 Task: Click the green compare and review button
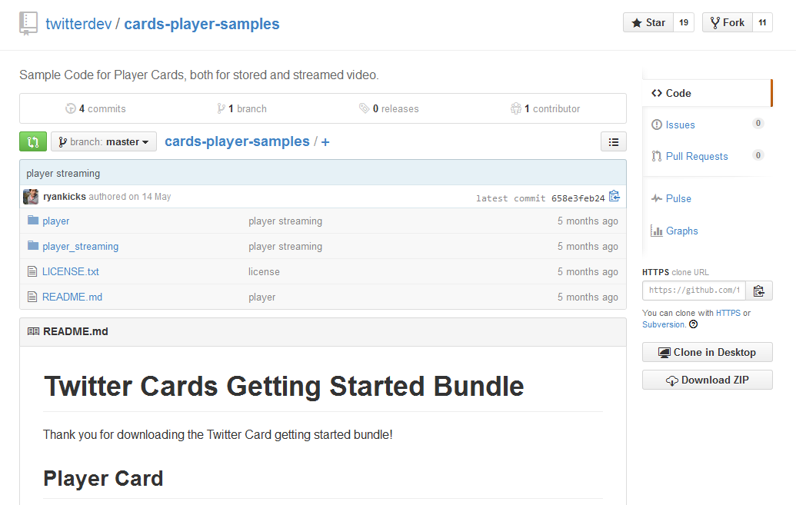[33, 141]
